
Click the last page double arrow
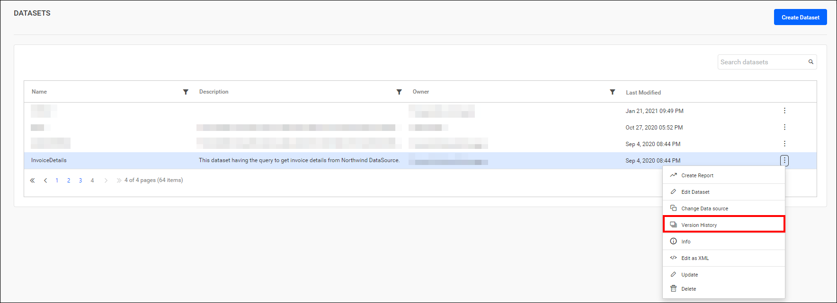click(x=119, y=181)
